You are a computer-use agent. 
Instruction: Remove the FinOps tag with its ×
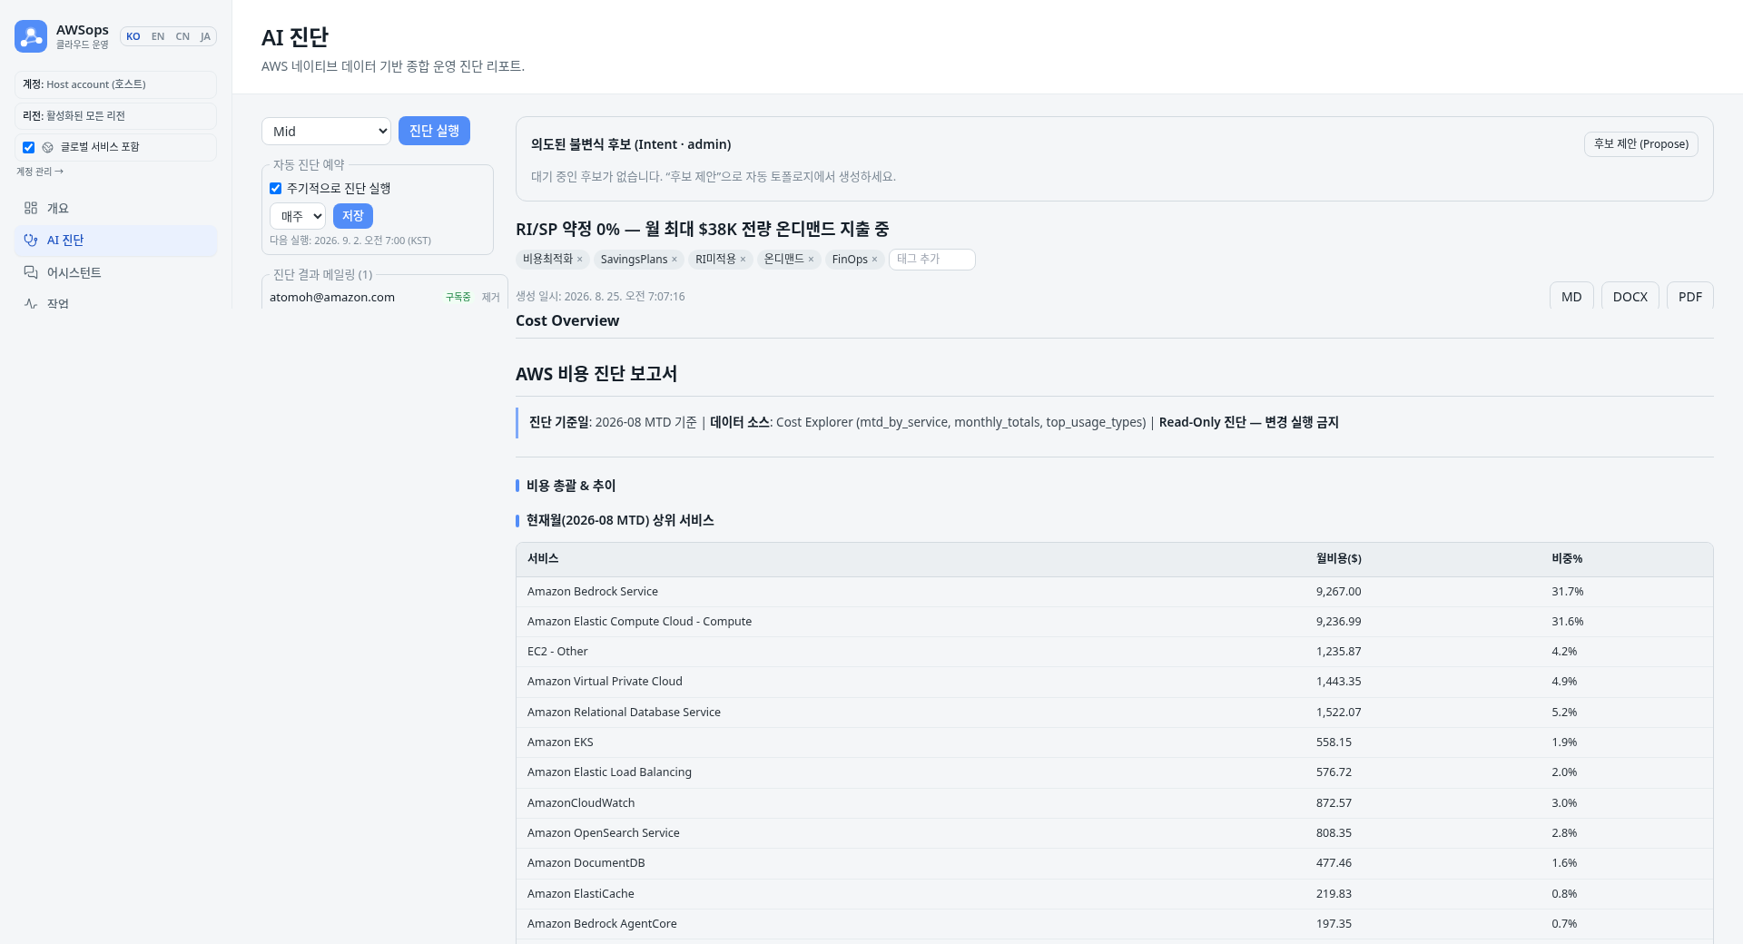pos(874,260)
